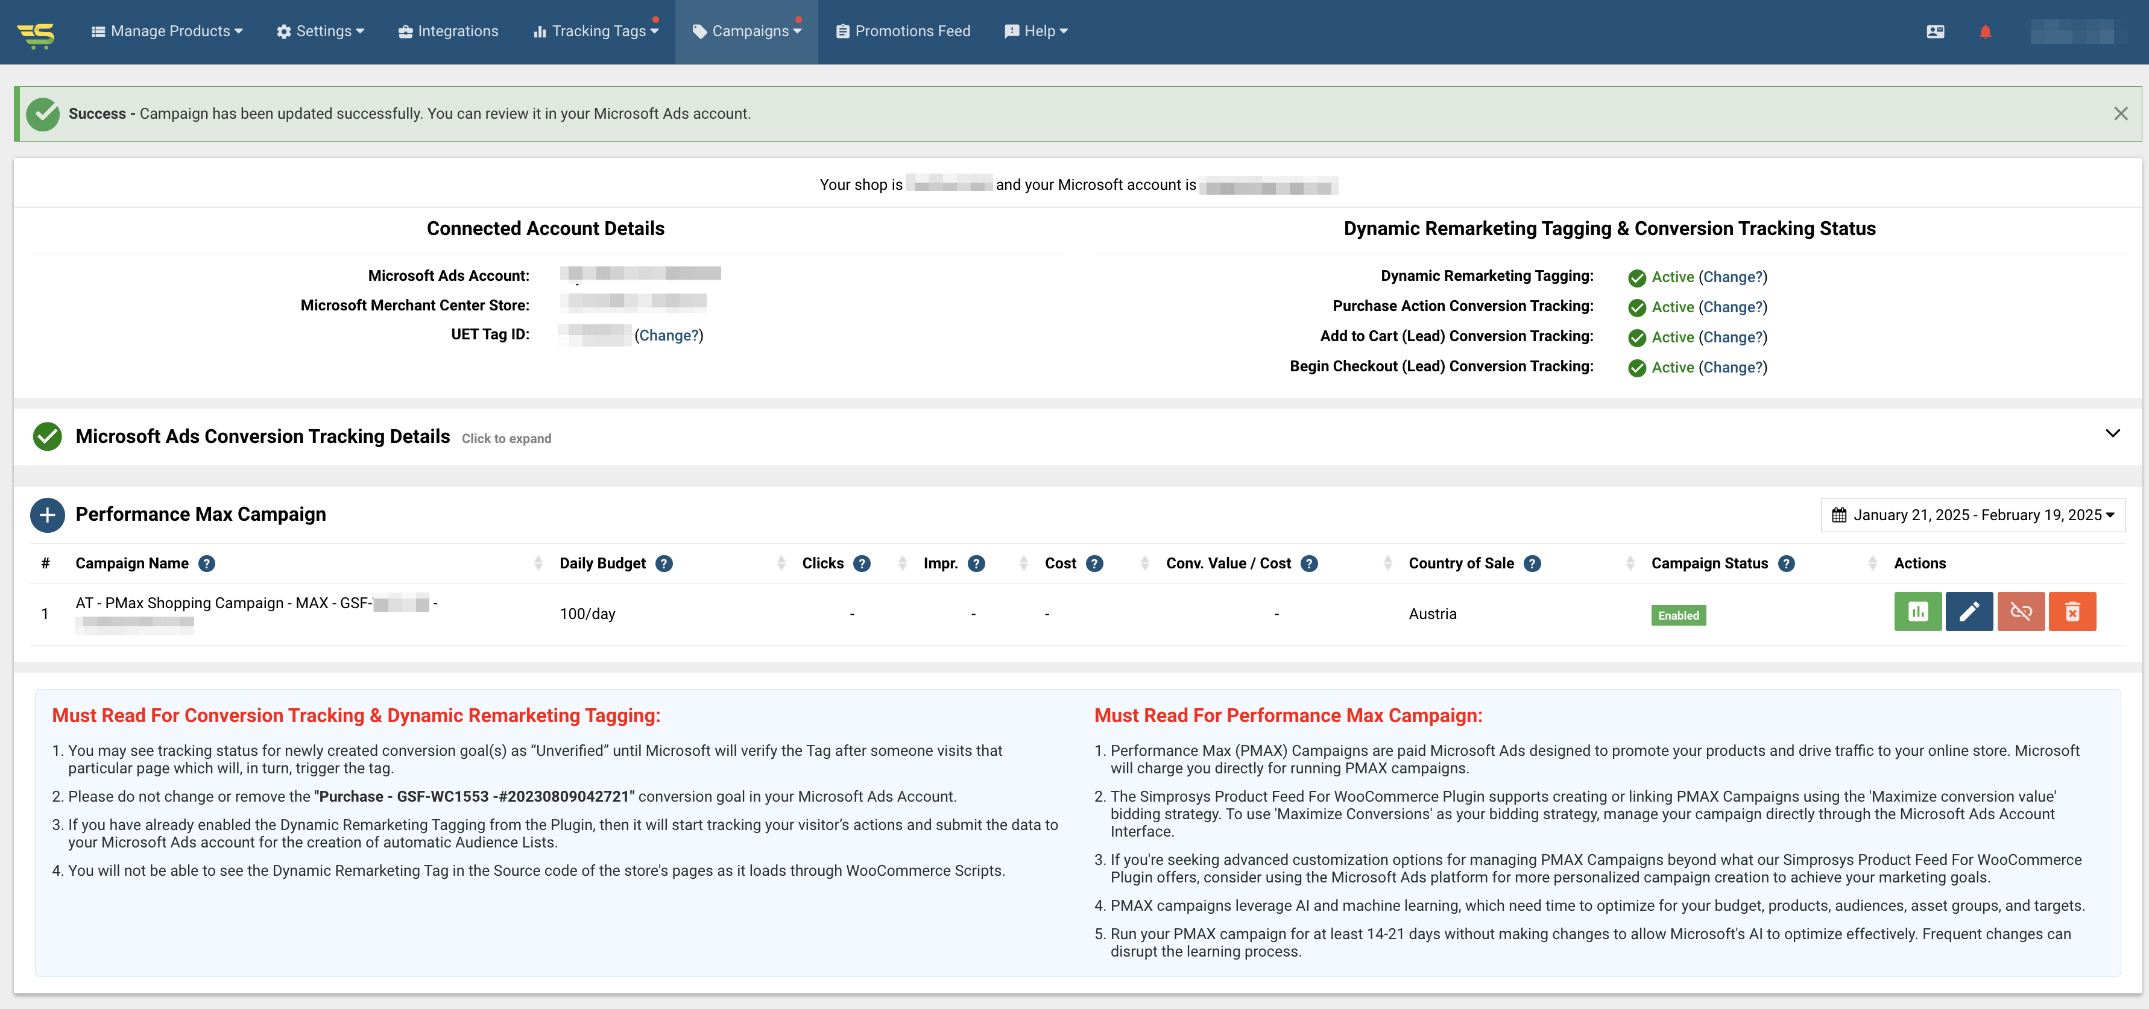Open the date range picker January 21 - February 19
This screenshot has height=1009, width=2149.
[x=1973, y=515]
